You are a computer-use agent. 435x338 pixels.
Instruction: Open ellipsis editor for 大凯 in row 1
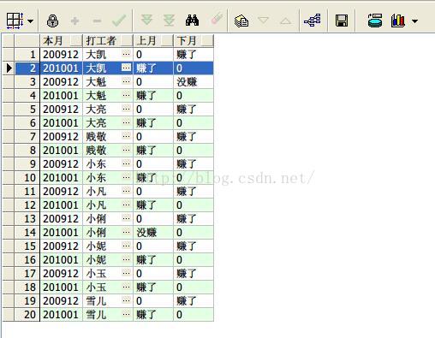coord(126,54)
